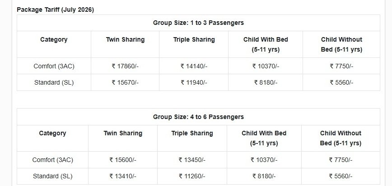Click the ₹ 17860/- Comfort Twin Sharing price

pyautogui.click(x=125, y=66)
